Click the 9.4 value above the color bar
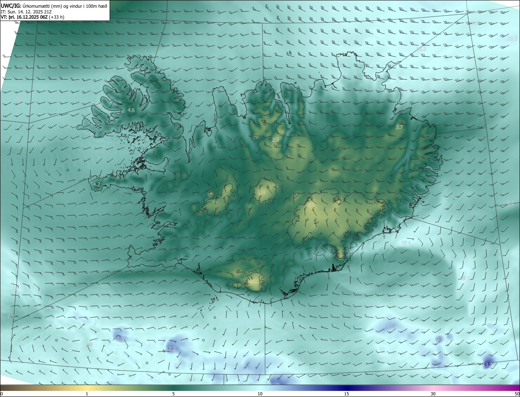 (x=191, y=380)
